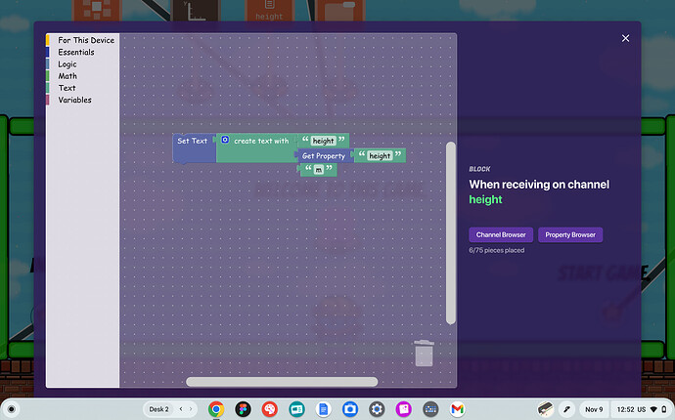Expand the Math block category

click(67, 76)
